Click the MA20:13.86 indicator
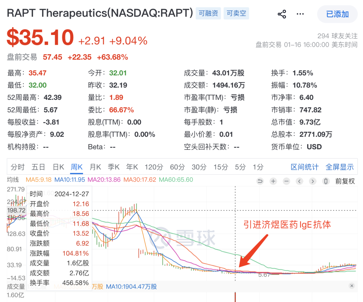This screenshot has height=302, width=363. (104, 180)
